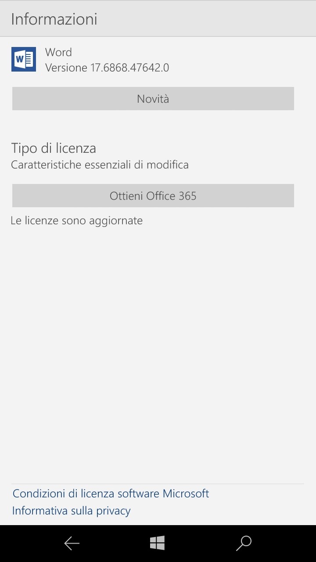The height and width of the screenshot is (562, 316).
Task: Open search with the magnifier icon
Action: tap(244, 543)
